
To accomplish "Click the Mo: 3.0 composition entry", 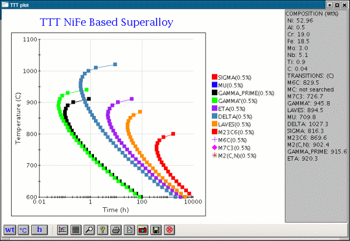I will (x=298, y=48).
